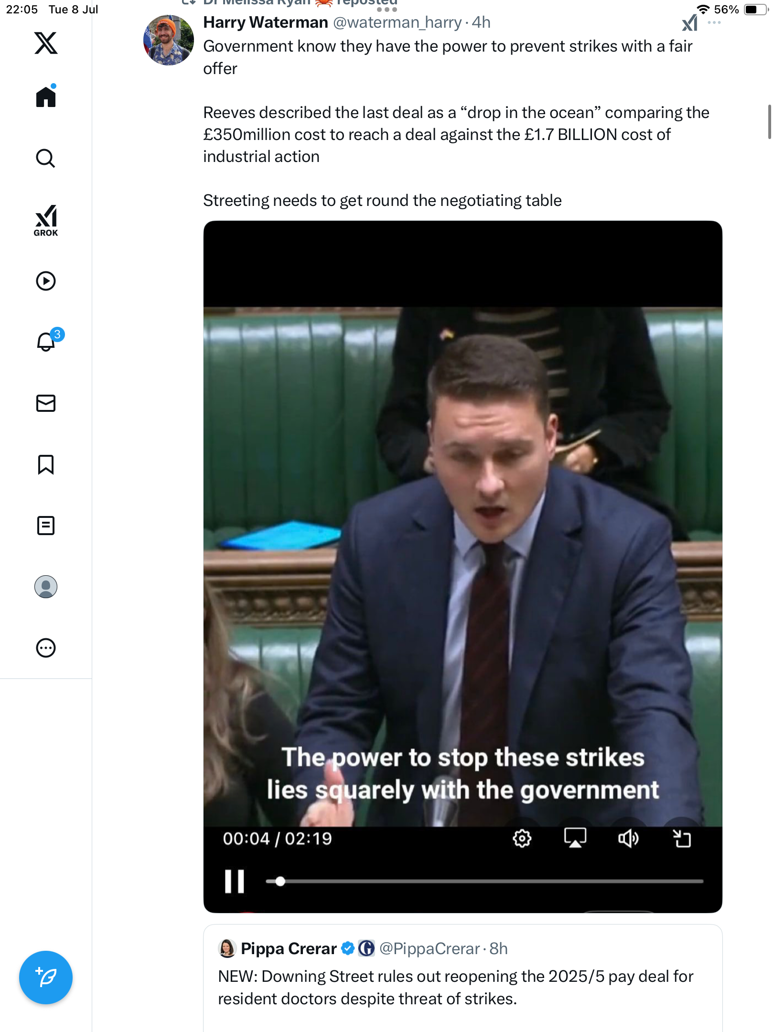Open the Home feed icon
This screenshot has width=774, height=1032.
(46, 97)
